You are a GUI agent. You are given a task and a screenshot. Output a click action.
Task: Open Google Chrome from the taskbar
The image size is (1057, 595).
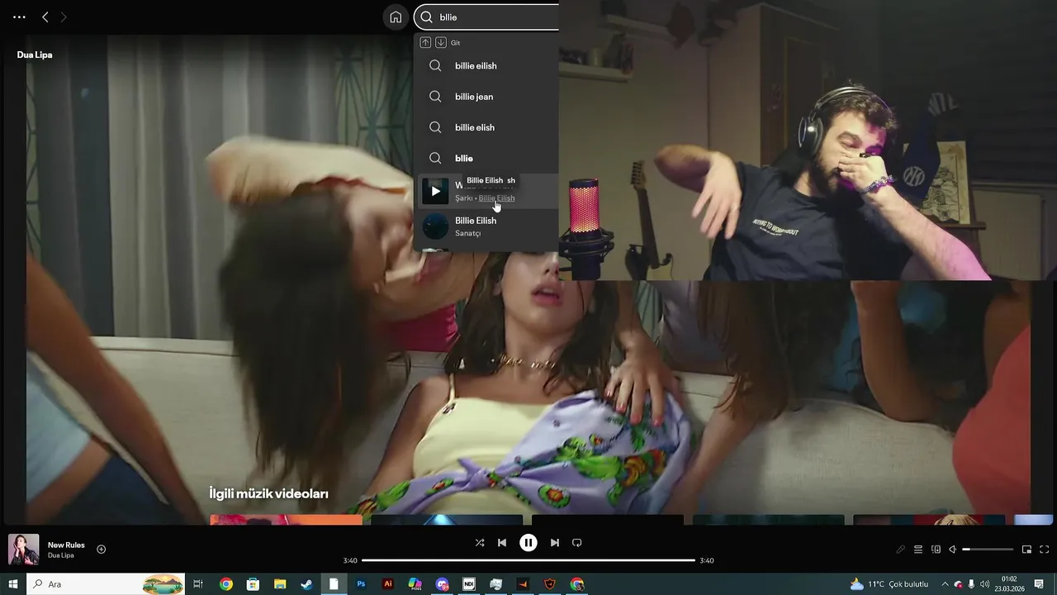[x=226, y=584]
